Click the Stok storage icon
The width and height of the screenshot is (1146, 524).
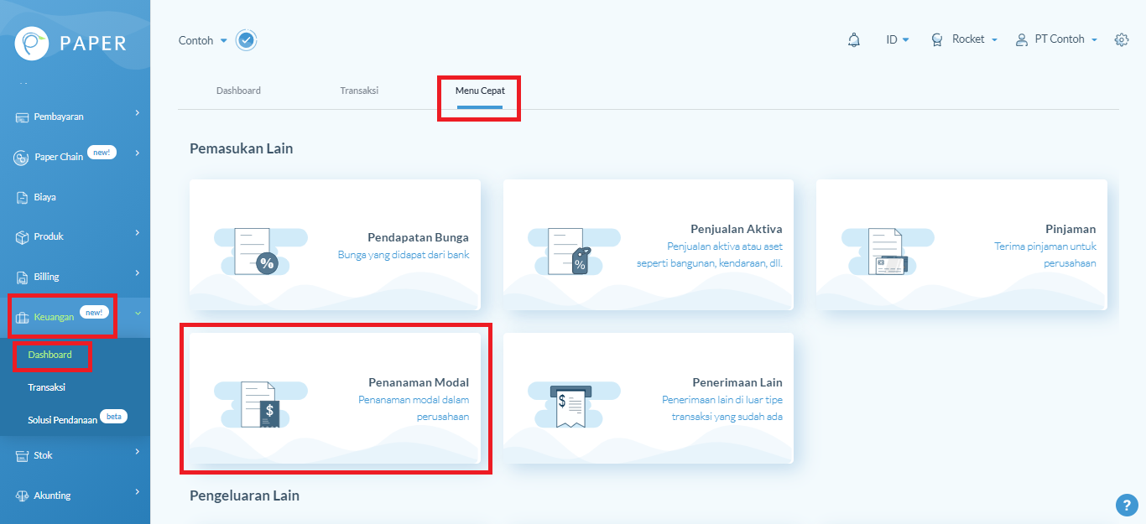tap(23, 456)
